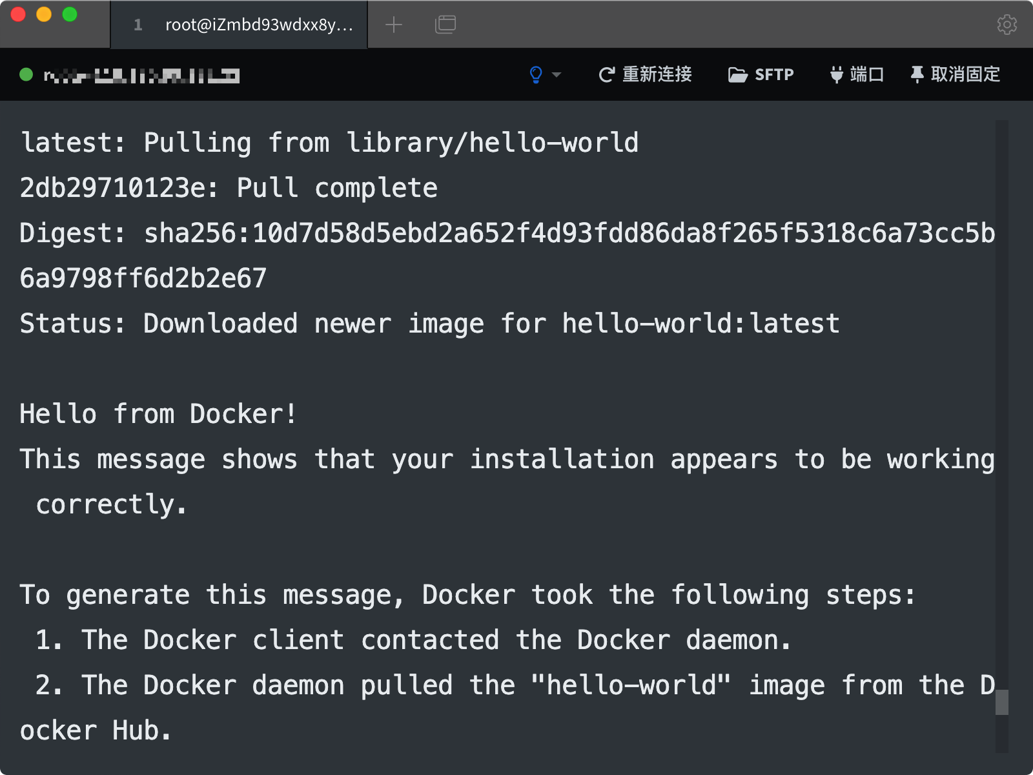Screen dimensions: 1033x775
Task: Open SFTP file browser
Action: tap(761, 75)
